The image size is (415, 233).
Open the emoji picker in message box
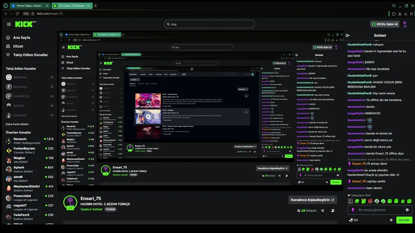click(x=407, y=210)
